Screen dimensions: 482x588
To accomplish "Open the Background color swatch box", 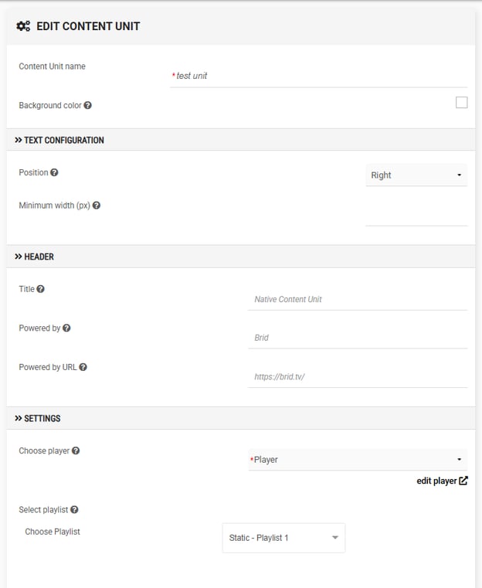I will coord(461,102).
